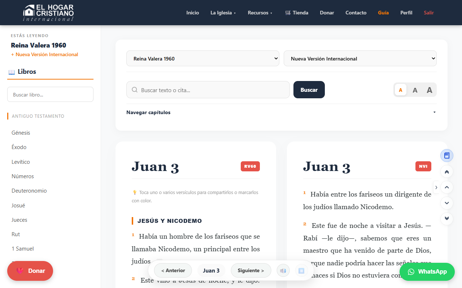Open the Tienda store link
Image resolution: width=462 pixels, height=288 pixels.
pyautogui.click(x=297, y=13)
